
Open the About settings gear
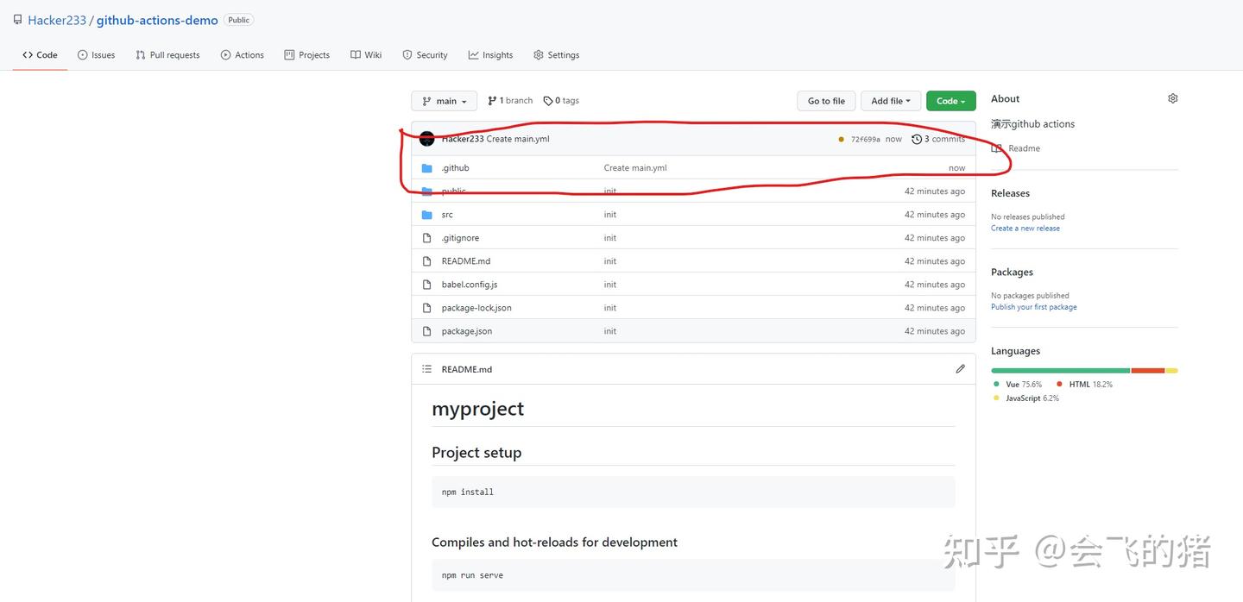tap(1172, 98)
